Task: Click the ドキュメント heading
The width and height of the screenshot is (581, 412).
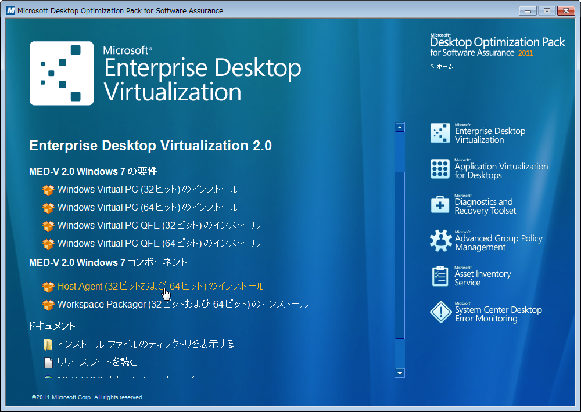Action: (x=52, y=326)
